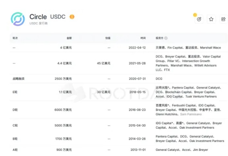Select the 900 万美元 amount cell
This screenshot has height=156, width=228.
pos(64,150)
